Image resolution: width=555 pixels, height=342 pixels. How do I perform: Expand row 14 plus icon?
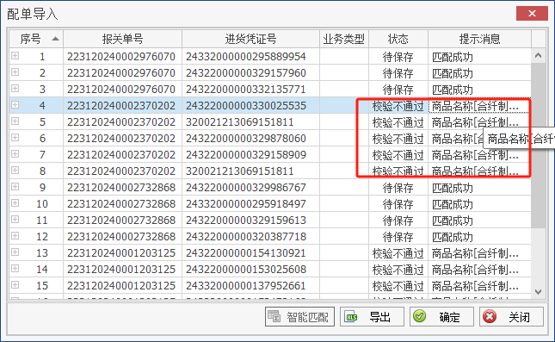pyautogui.click(x=15, y=269)
